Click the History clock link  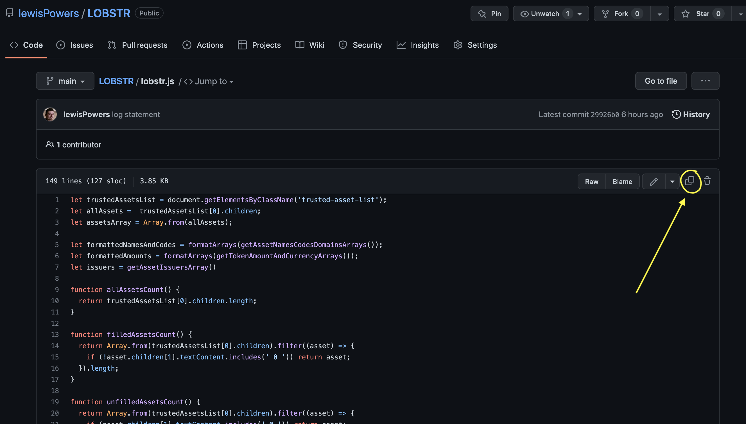691,115
